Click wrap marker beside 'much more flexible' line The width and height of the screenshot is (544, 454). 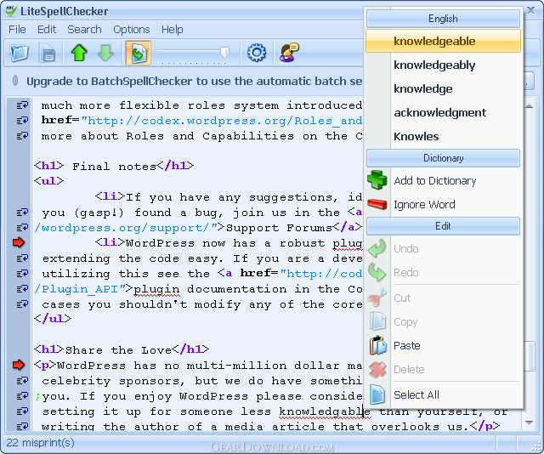tap(22, 105)
